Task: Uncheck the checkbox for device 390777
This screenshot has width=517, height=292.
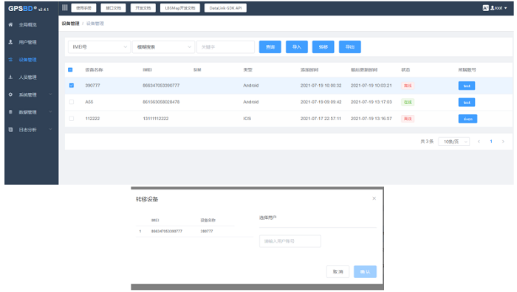Action: (72, 86)
